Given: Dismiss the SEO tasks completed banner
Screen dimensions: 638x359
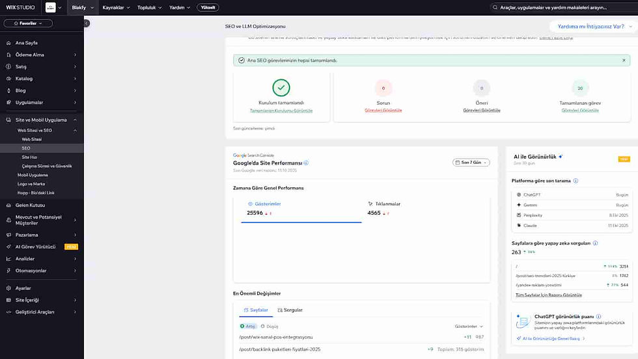Looking at the screenshot, I should tap(624, 60).
